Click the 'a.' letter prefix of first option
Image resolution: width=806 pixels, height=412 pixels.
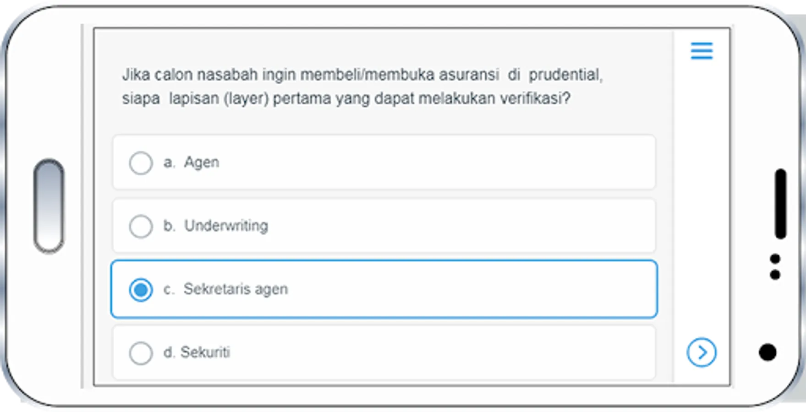[x=169, y=162]
